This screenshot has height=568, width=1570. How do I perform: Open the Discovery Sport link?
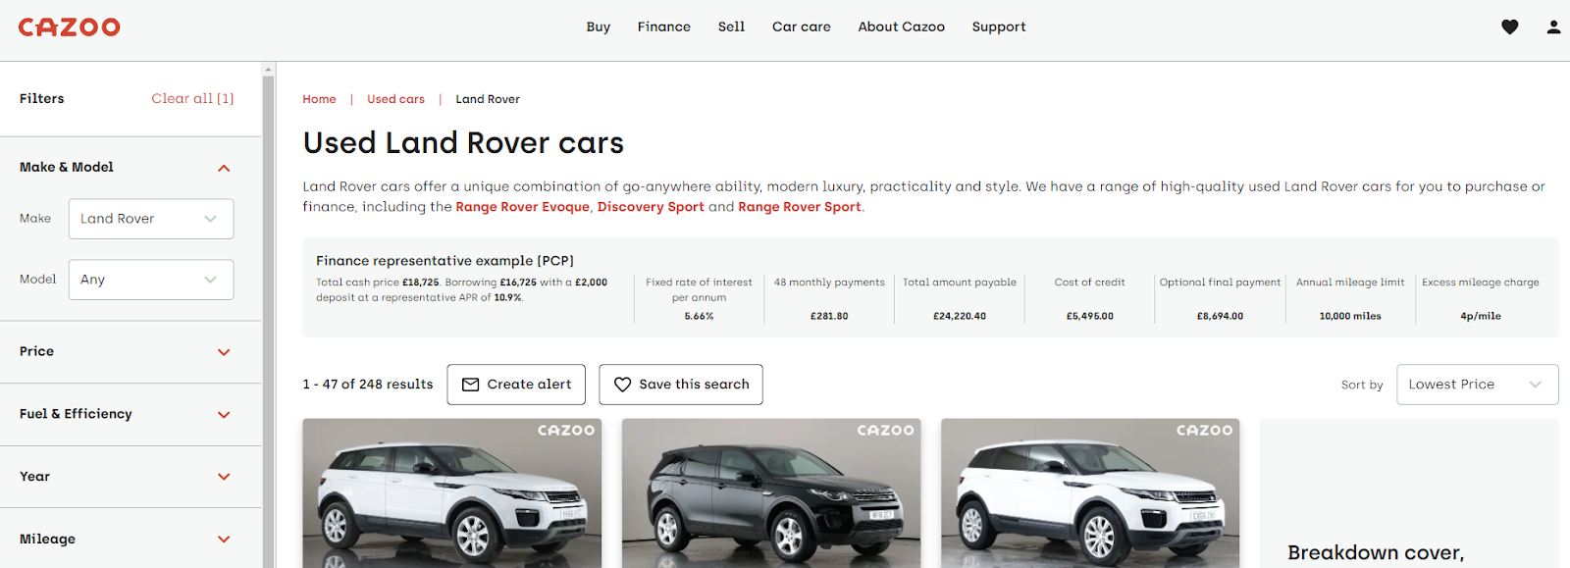point(651,207)
